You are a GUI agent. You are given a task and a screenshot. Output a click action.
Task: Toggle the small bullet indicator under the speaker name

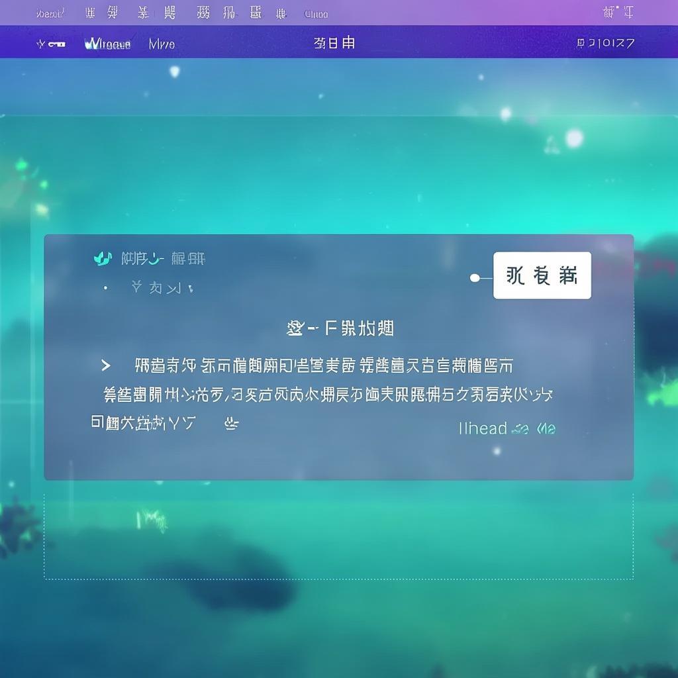(x=106, y=287)
